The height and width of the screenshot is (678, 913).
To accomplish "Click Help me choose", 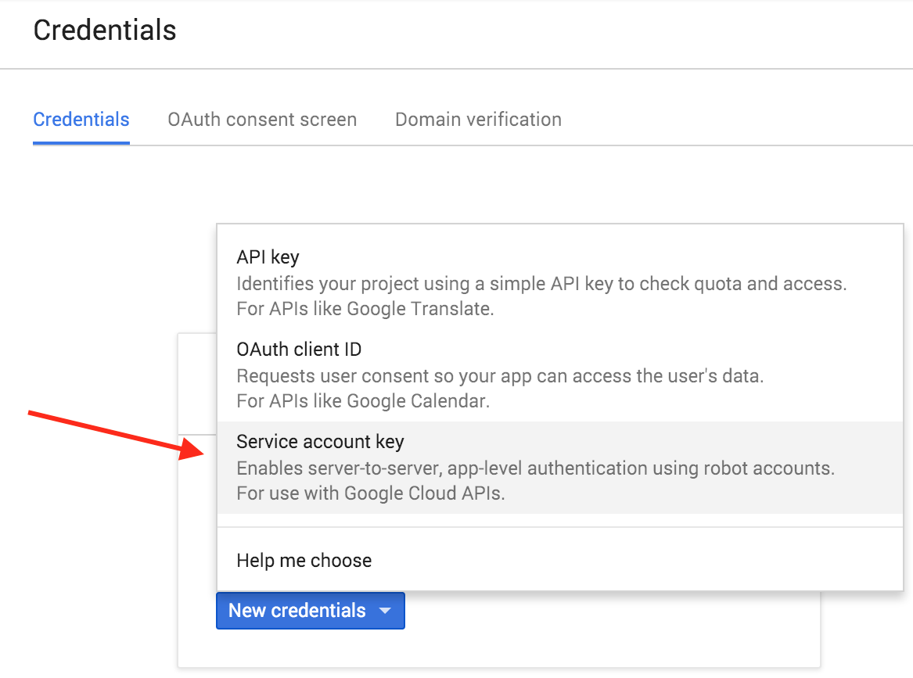I will [x=304, y=560].
